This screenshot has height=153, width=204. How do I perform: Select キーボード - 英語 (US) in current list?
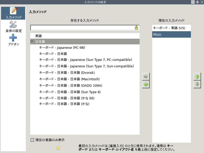[169, 28]
